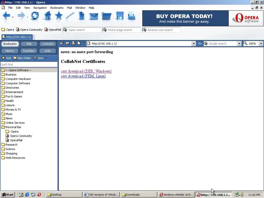This screenshot has height=198, width=264.
Task: Save page with the floppy disk icon
Action: (x=120, y=16)
